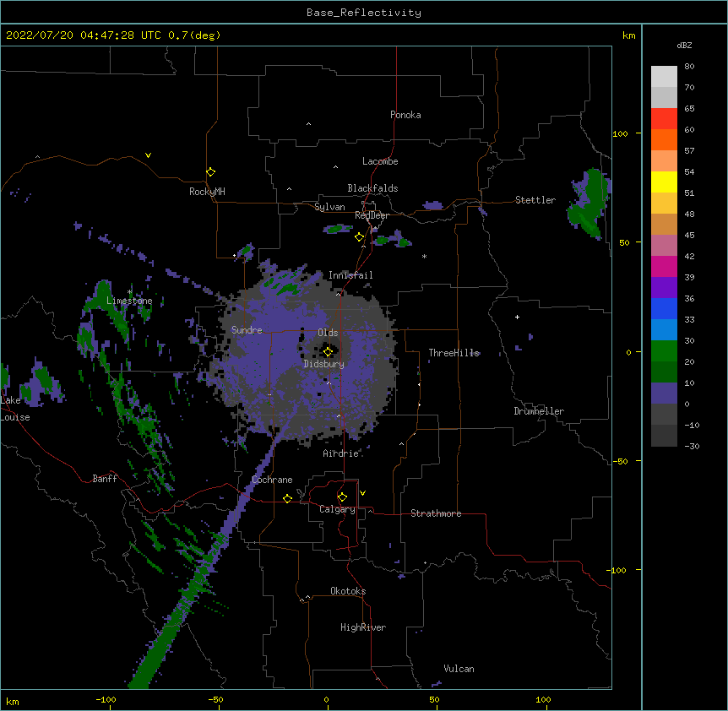The width and height of the screenshot is (728, 711).
Task: Select yellow diamond marker directly above Calgary label
Action: tap(343, 497)
